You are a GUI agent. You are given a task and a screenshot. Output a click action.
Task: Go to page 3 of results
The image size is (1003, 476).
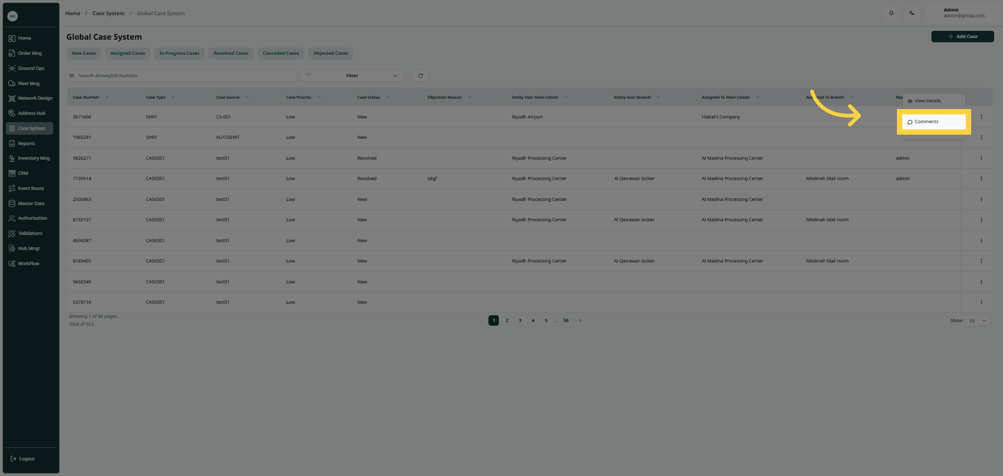520,320
